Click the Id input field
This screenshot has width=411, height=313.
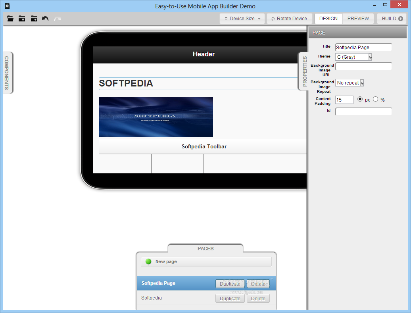(363, 111)
